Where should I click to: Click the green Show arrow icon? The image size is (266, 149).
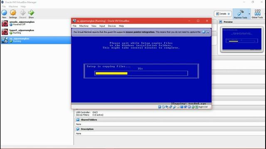pos(31,13)
